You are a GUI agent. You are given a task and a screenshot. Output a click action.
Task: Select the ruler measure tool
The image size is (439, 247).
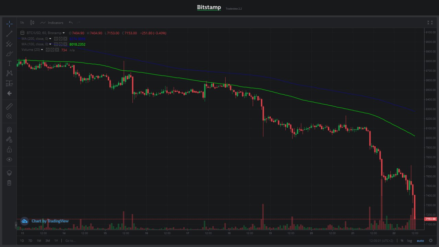[x=9, y=106]
